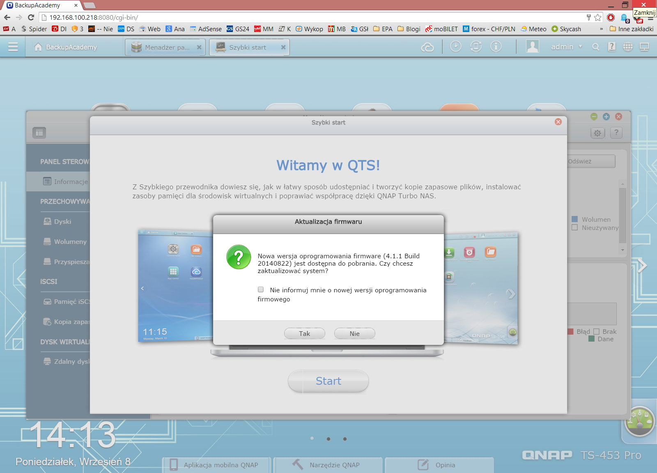This screenshot has height=473, width=657.
Task: Maximize Storage Manager window blue plus button
Action: tap(606, 117)
